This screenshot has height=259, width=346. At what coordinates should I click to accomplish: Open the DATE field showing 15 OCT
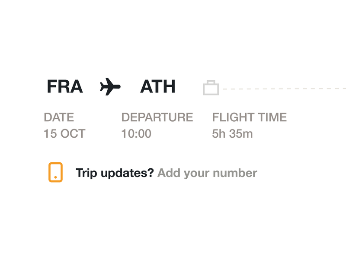click(65, 134)
